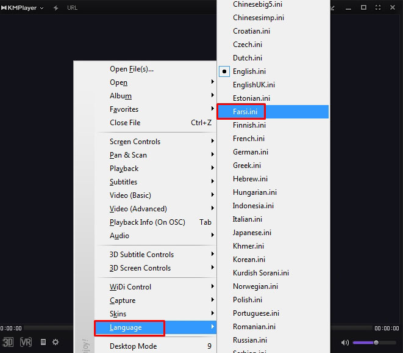Choose Russian.ini language
This screenshot has width=403, height=353.
tap(273, 340)
